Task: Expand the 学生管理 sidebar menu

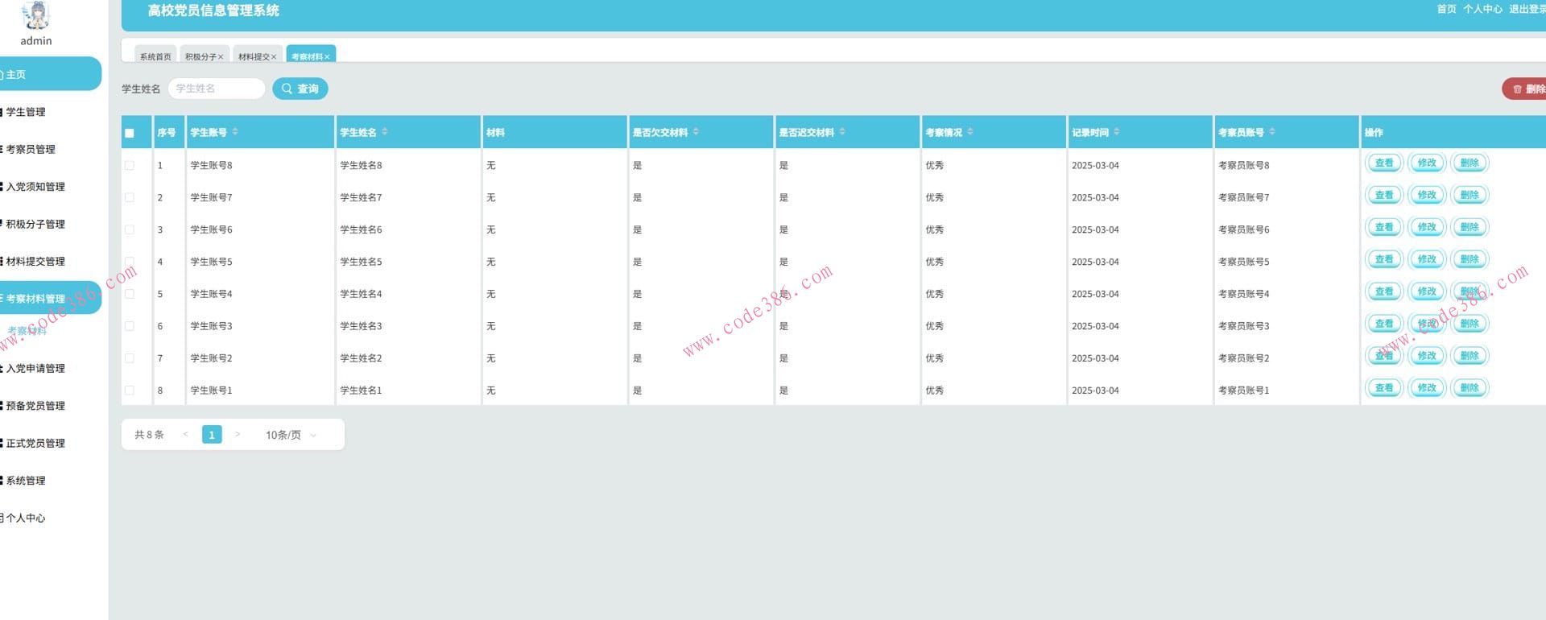Action: click(51, 112)
